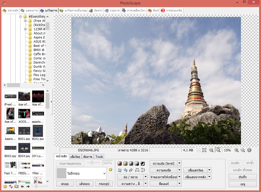261x192 pixels.
Task: Click the กรอบรูป frame button
Action: point(104,184)
